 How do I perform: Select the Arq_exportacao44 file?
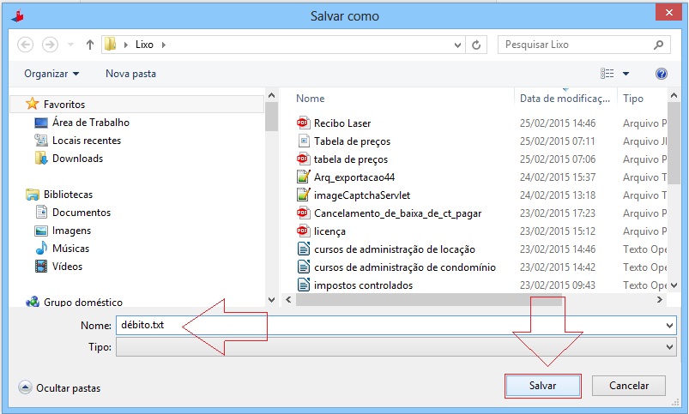pyautogui.click(x=354, y=177)
